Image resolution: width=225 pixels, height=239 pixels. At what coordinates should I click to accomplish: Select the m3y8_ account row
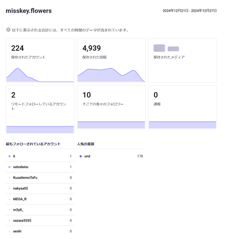tap(40, 210)
